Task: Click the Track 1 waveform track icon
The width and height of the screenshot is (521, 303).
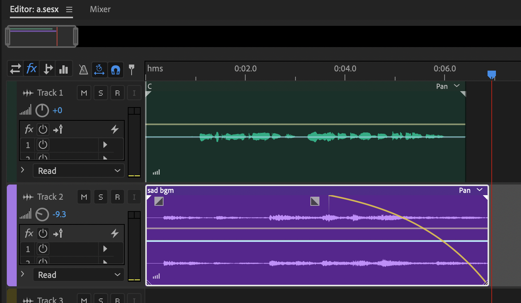Action: [28, 93]
